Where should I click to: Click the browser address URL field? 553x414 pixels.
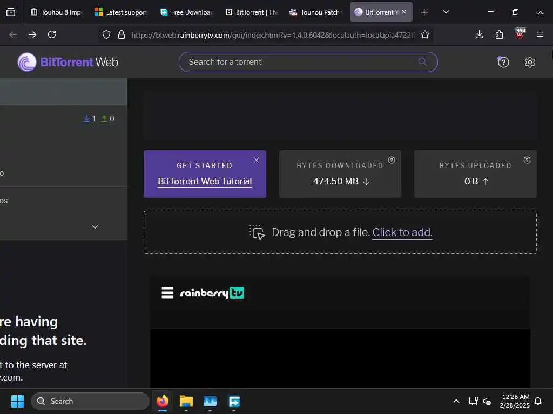point(273,35)
